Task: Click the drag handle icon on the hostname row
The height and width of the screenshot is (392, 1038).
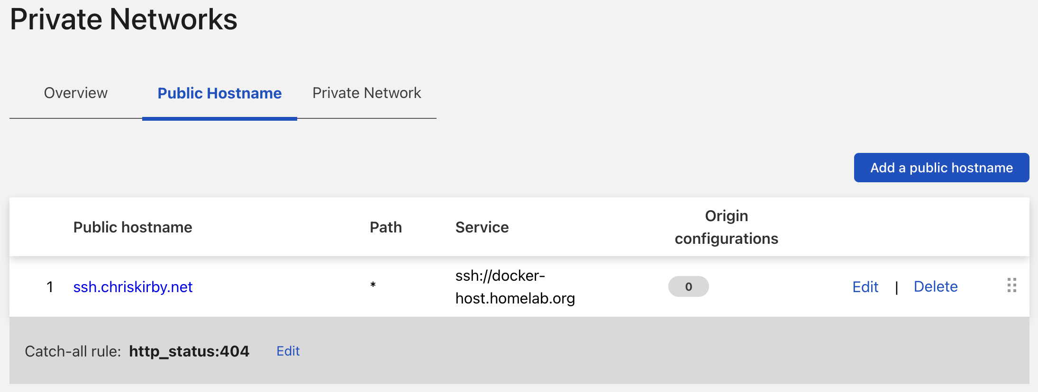Action: 1012,286
